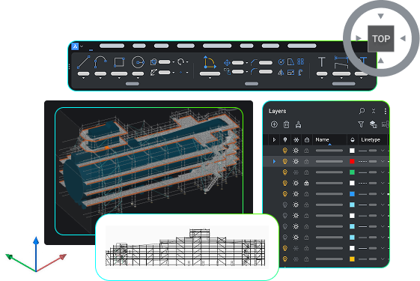The image size is (420, 281).
Task: Click the BricsCAD application logo button
Action: click(x=75, y=46)
